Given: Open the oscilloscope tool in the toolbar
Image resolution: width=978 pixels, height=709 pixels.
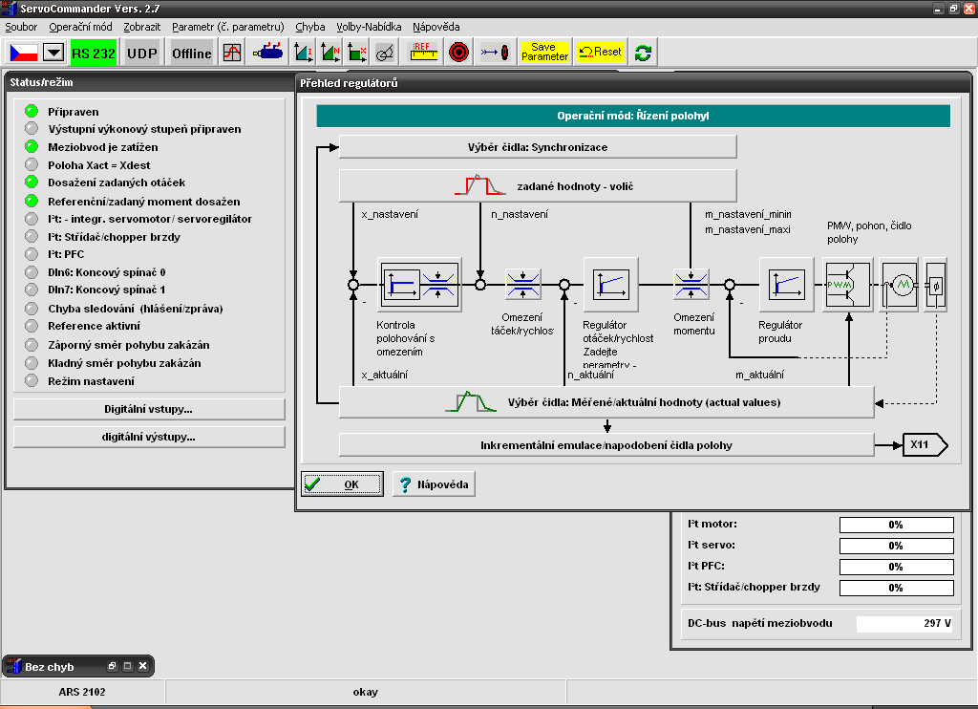Looking at the screenshot, I should click(232, 54).
